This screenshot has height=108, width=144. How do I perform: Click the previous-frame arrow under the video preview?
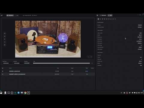pos(88,57)
